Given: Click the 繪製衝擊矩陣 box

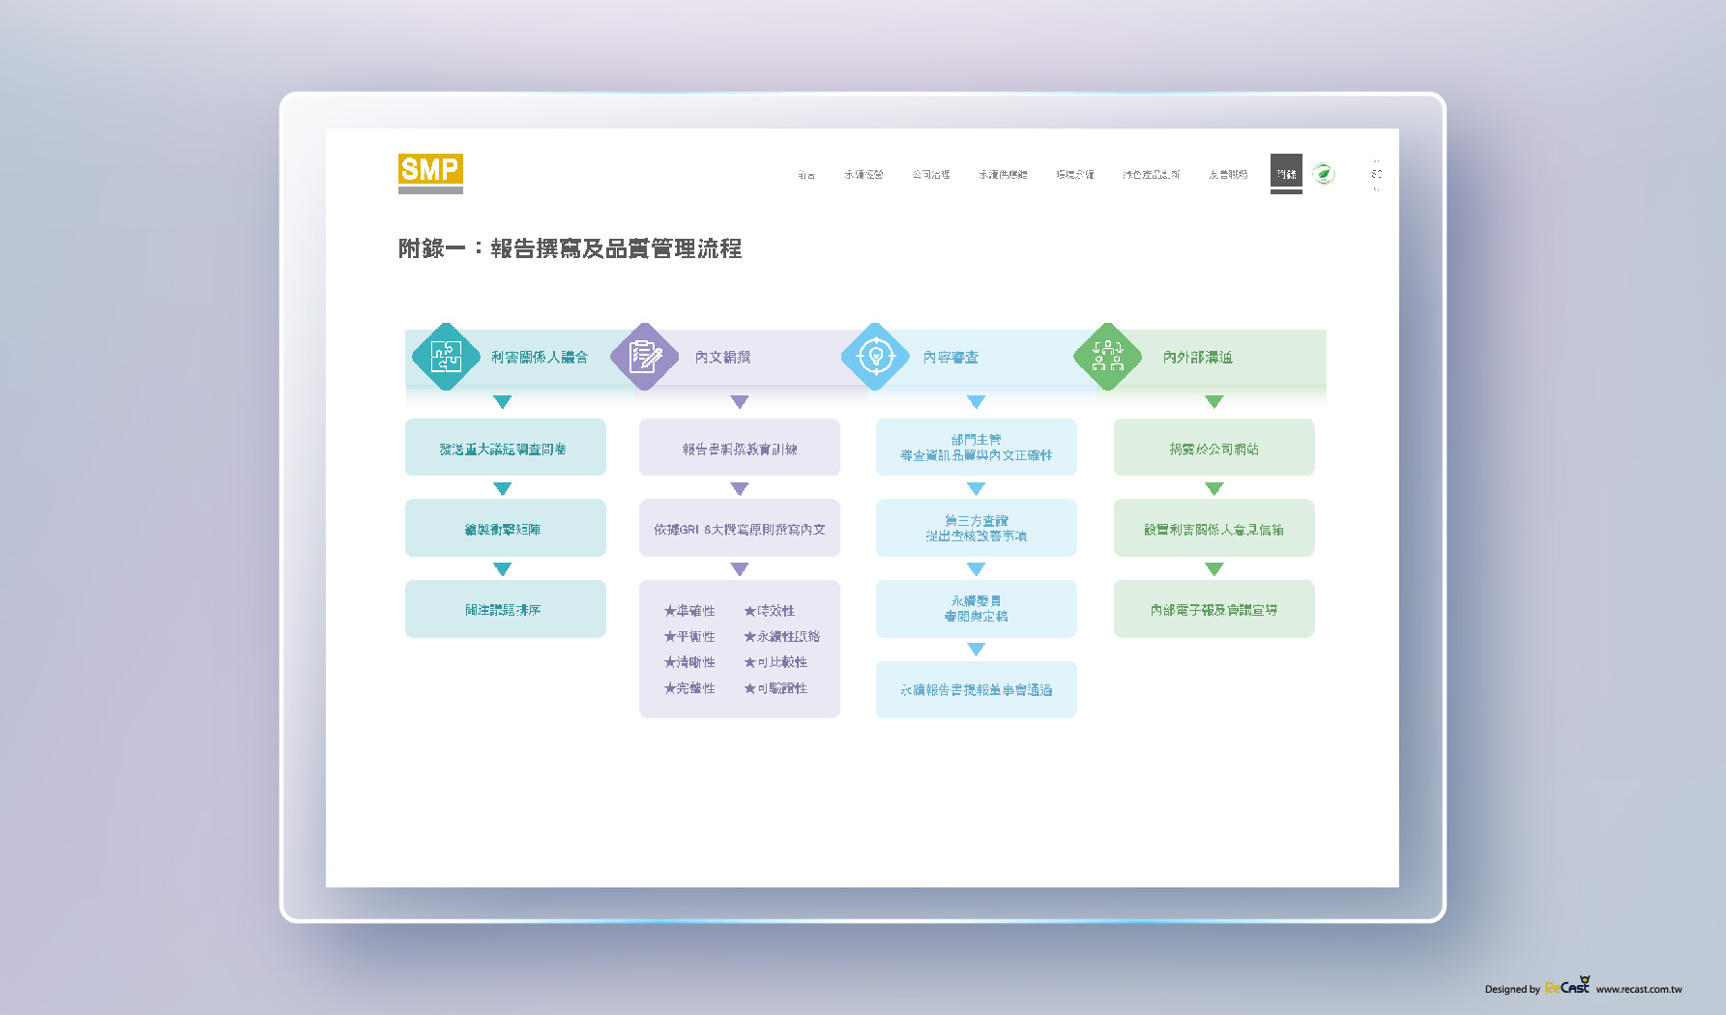Looking at the screenshot, I should pyautogui.click(x=506, y=528).
